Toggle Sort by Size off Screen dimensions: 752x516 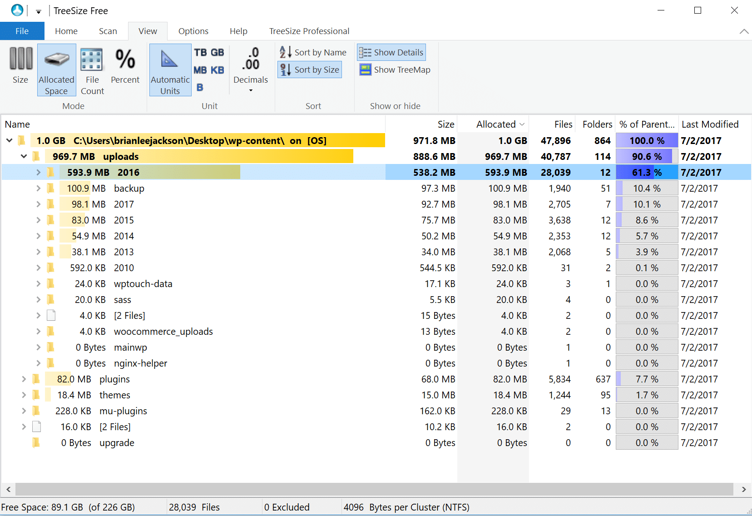click(x=309, y=69)
